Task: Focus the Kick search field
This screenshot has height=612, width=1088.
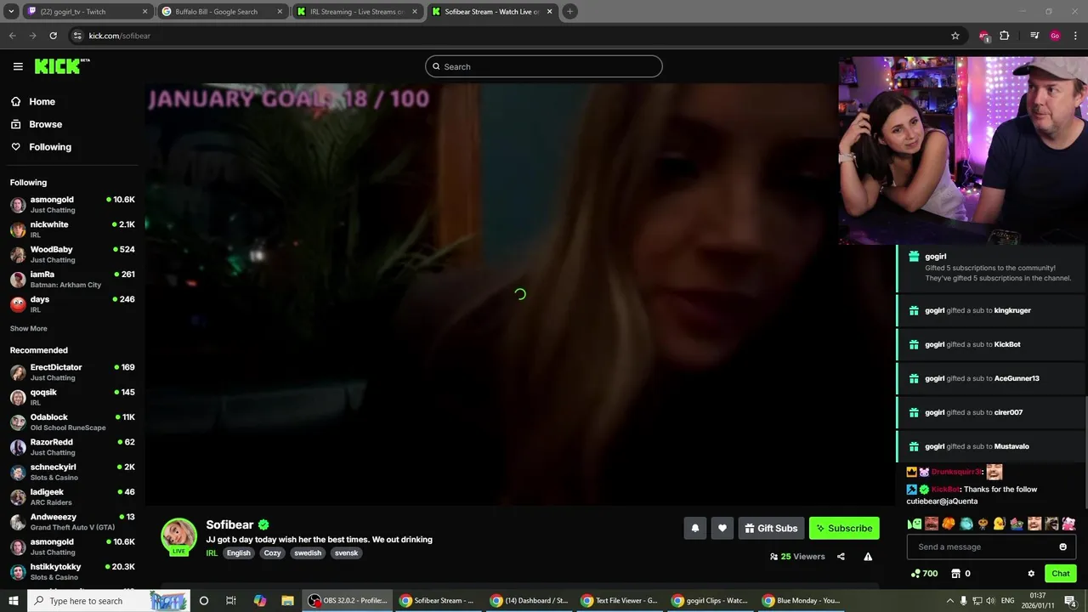Action: 544,66
